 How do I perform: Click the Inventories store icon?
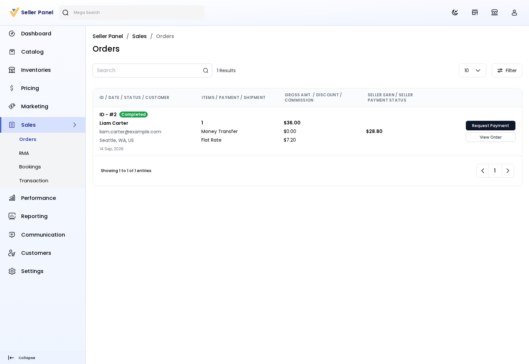click(12, 70)
